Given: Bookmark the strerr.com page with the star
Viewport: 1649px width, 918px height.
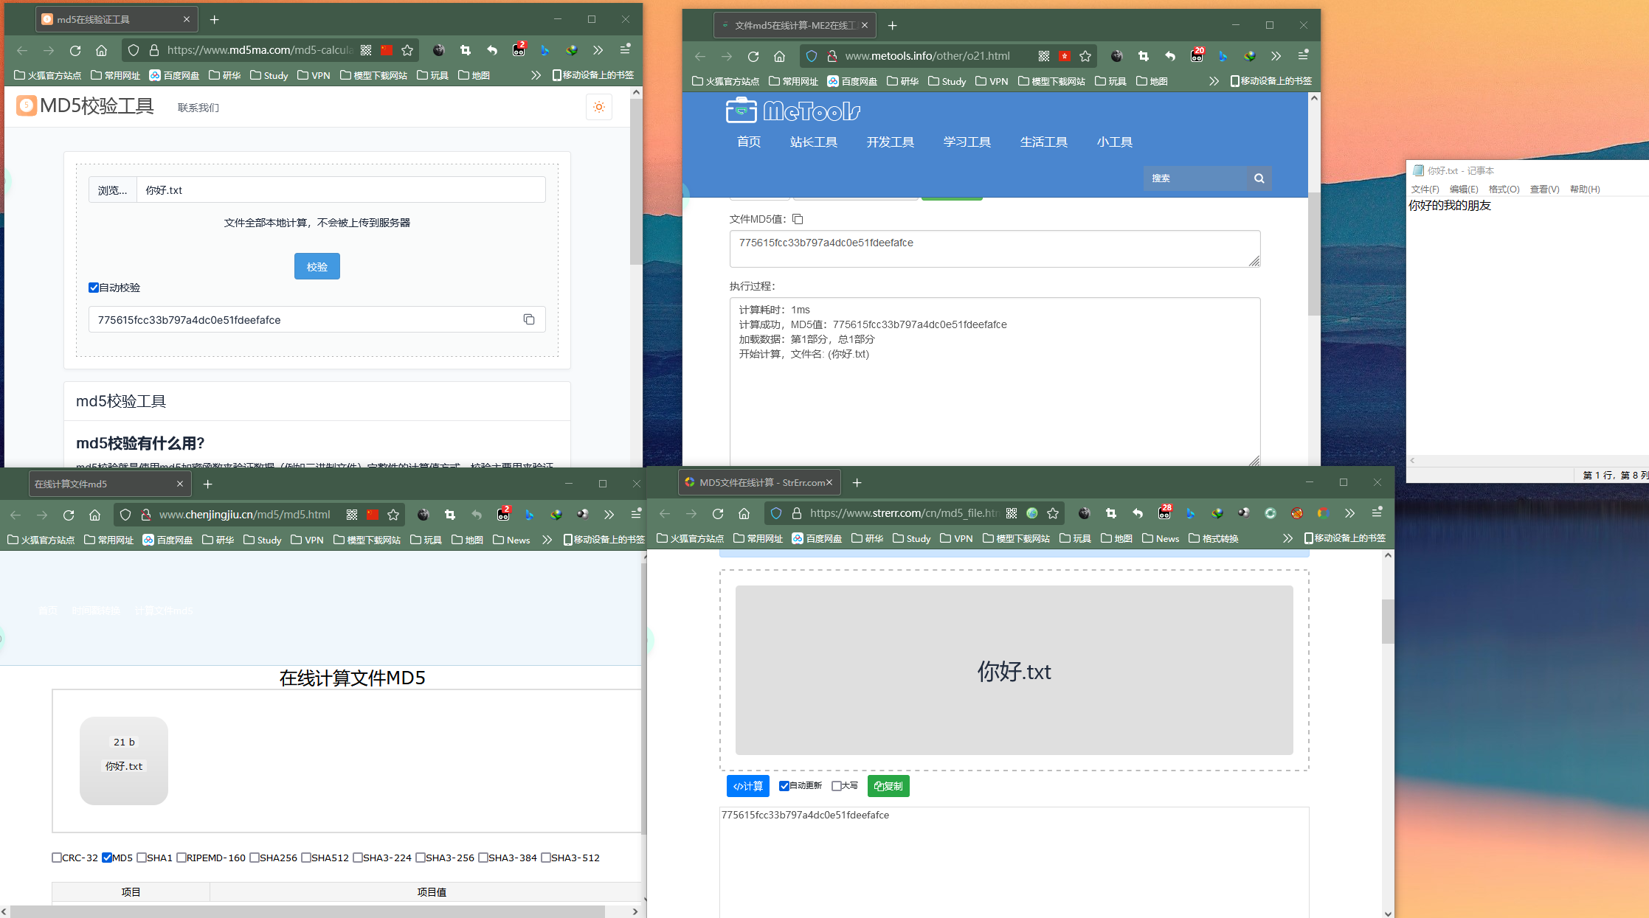Looking at the screenshot, I should tap(1053, 513).
